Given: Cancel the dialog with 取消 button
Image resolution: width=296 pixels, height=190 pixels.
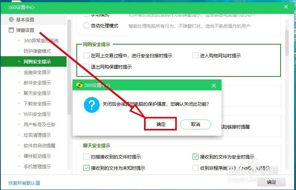Looking at the screenshot, I should coord(195,124).
